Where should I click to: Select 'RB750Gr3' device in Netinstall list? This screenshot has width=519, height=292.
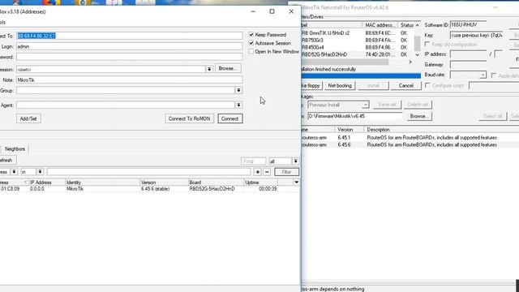(357, 40)
